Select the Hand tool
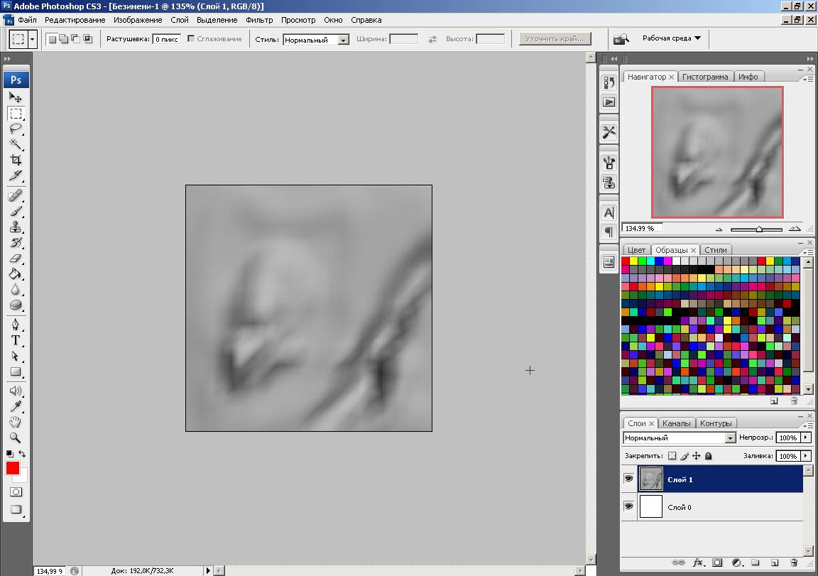Viewport: 818px width, 576px height. (16, 422)
